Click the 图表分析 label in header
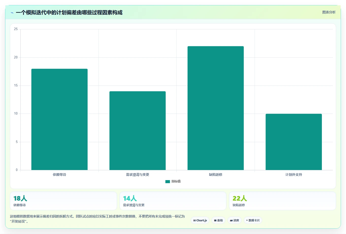Viewport: 346px width, 234px height. (x=329, y=12)
